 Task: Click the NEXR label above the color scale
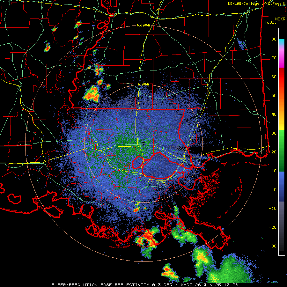pyautogui.click(x=280, y=19)
